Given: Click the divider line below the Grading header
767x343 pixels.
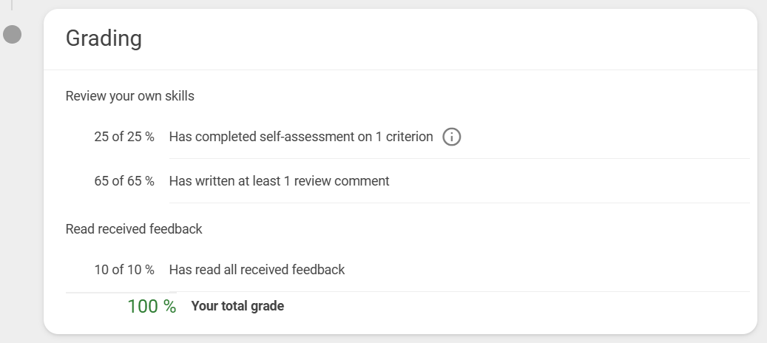Looking at the screenshot, I should [x=400, y=70].
